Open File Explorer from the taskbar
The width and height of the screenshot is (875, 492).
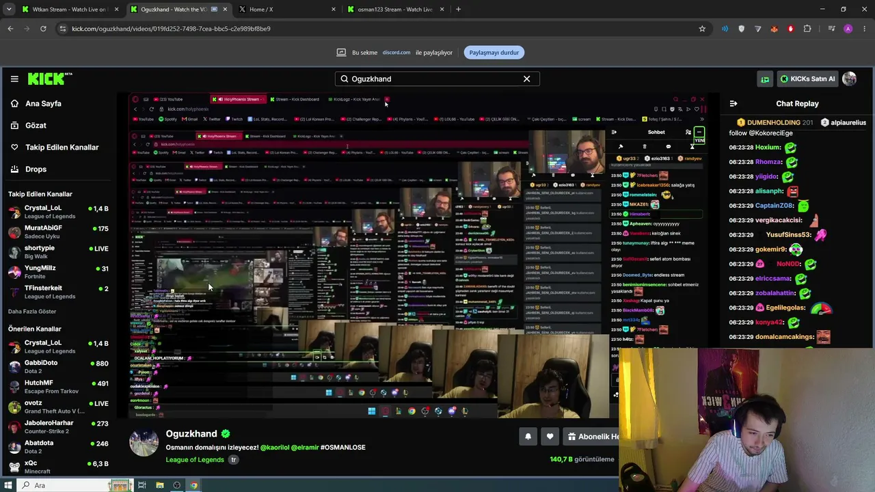click(159, 485)
